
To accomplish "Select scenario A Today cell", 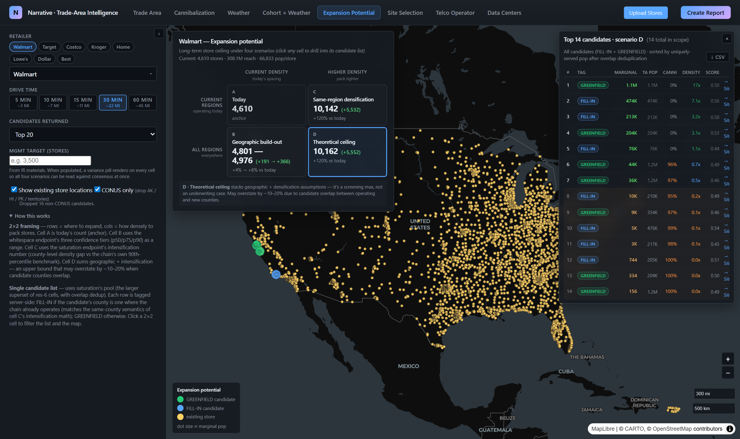I will [266, 105].
